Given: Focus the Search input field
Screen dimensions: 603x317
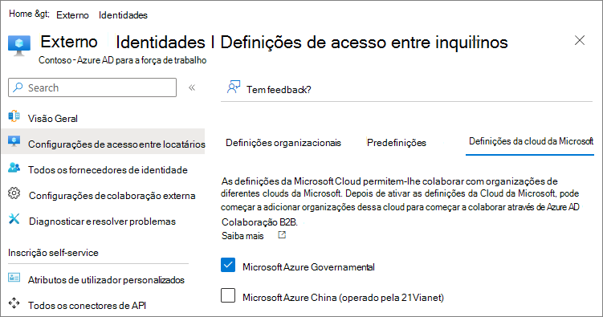Looking at the screenshot, I should (92, 87).
